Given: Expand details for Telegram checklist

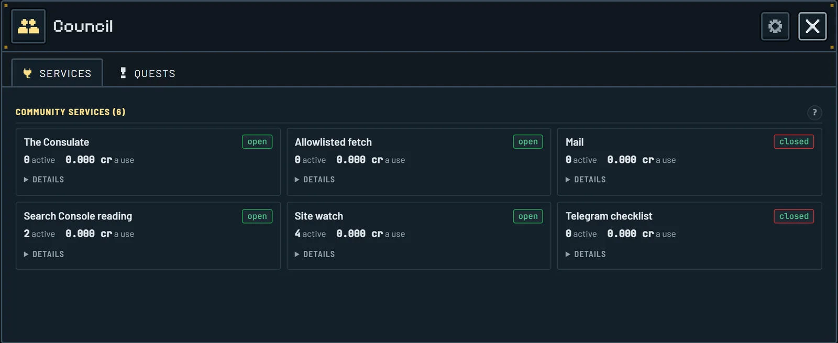Looking at the screenshot, I should 586,255.
